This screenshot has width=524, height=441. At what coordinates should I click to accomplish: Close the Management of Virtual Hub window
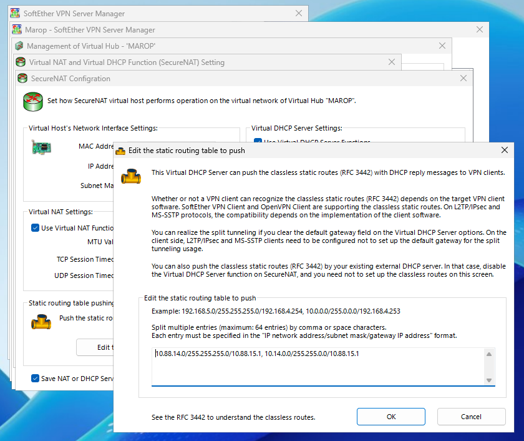tap(442, 46)
